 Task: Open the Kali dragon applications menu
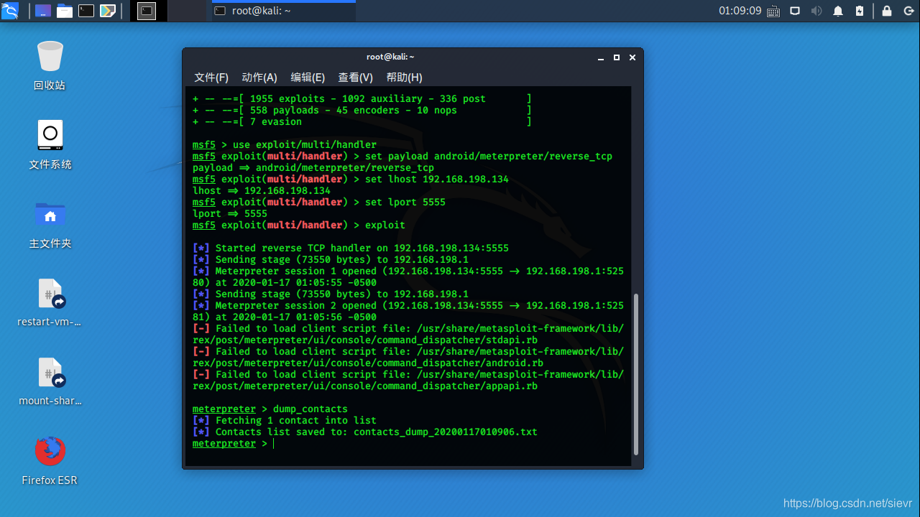(10, 11)
